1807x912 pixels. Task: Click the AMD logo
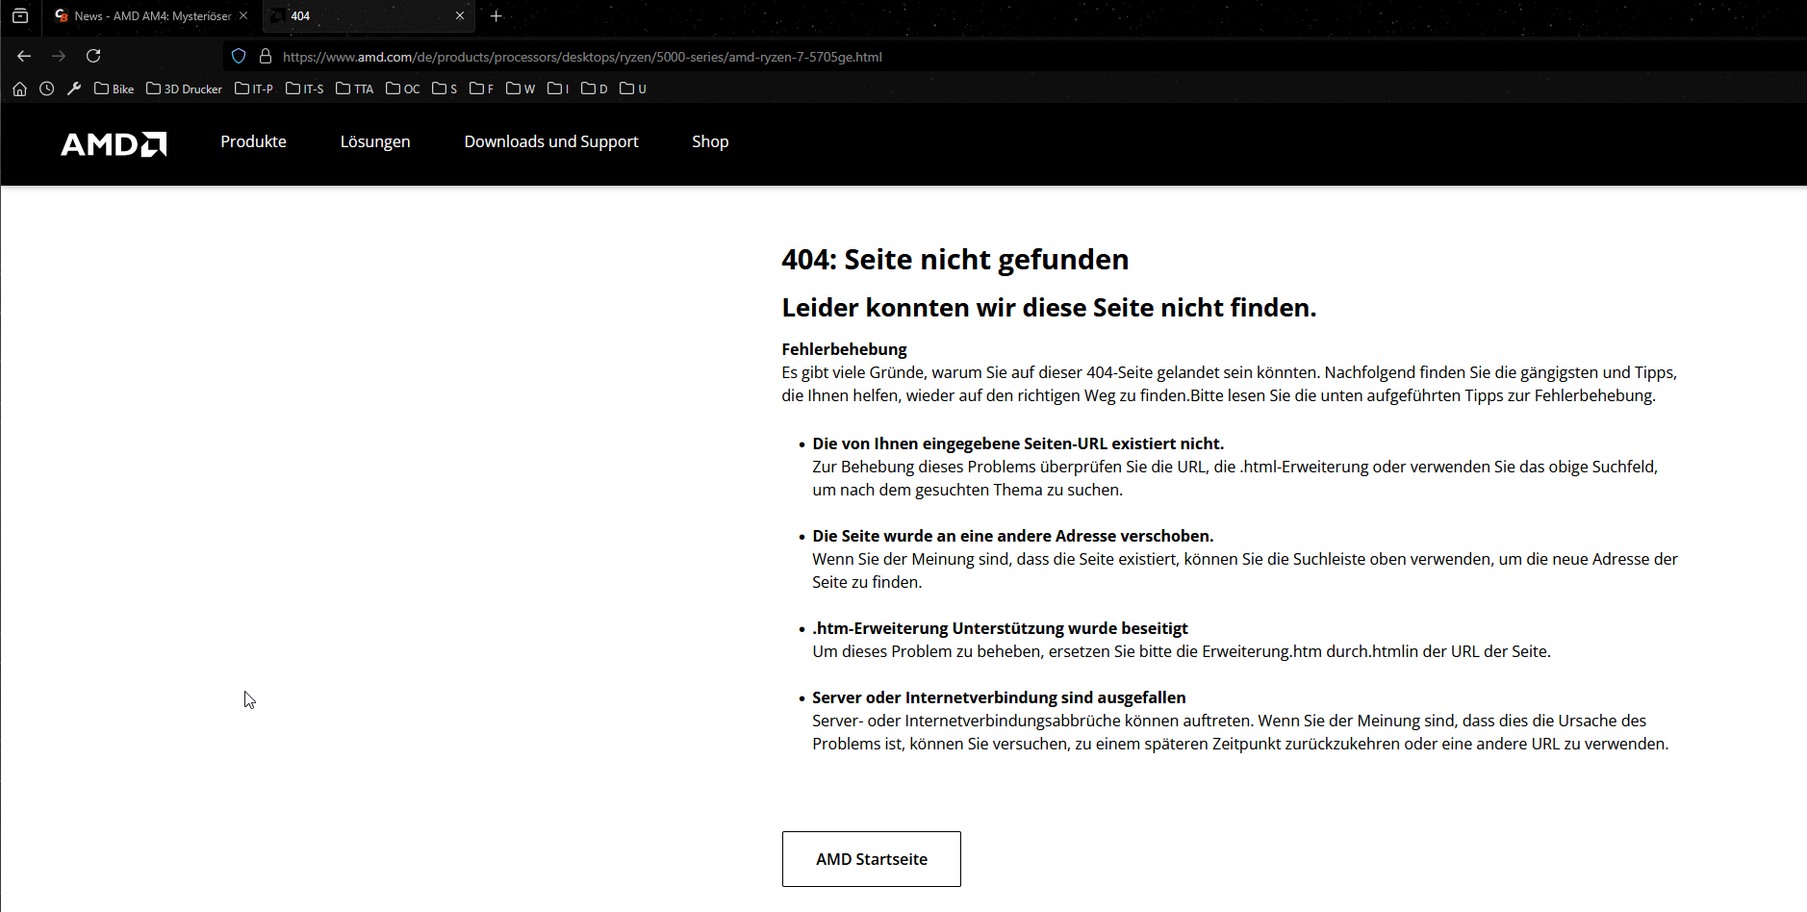(x=114, y=144)
